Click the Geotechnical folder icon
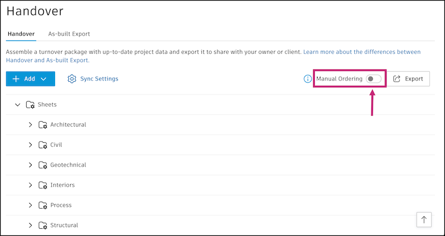This screenshot has height=236, width=445. coord(43,165)
